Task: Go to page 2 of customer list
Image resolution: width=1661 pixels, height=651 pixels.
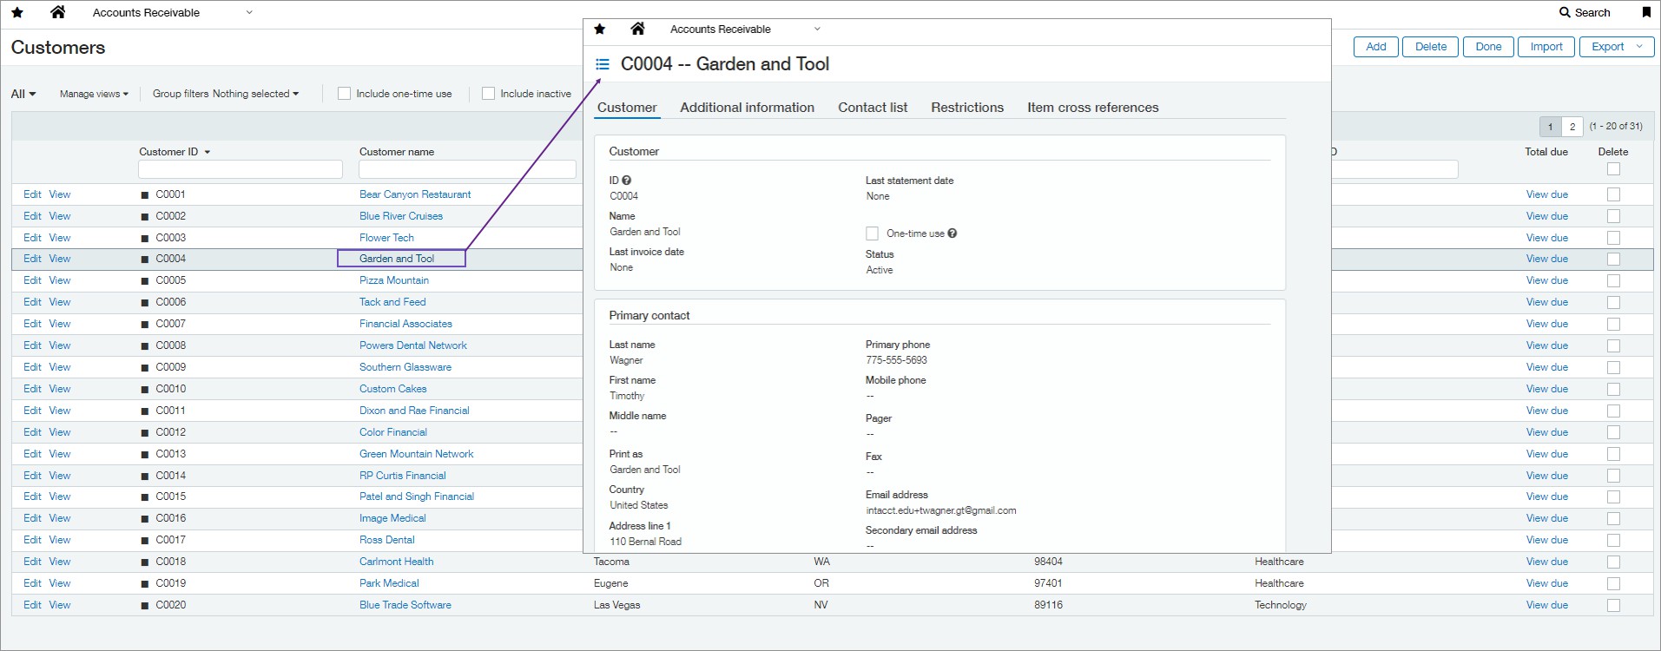Action: pyautogui.click(x=1572, y=127)
